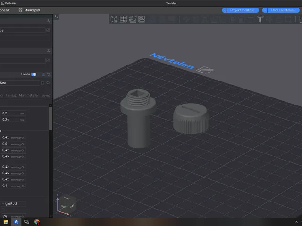Click the Projekt mentése button

242,10
